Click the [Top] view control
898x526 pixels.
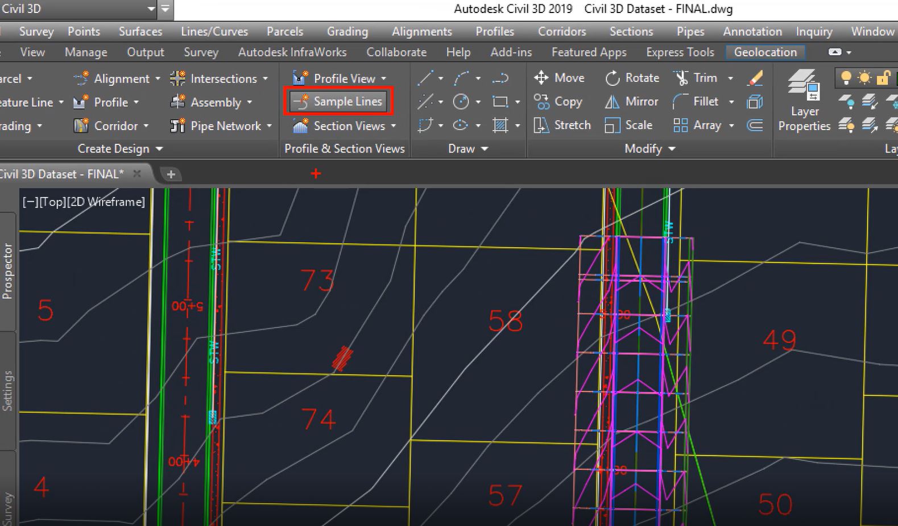[53, 202]
